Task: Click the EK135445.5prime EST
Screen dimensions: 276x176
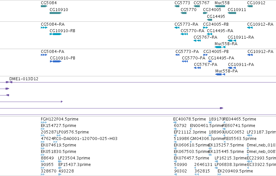Action: coord(210,155)
